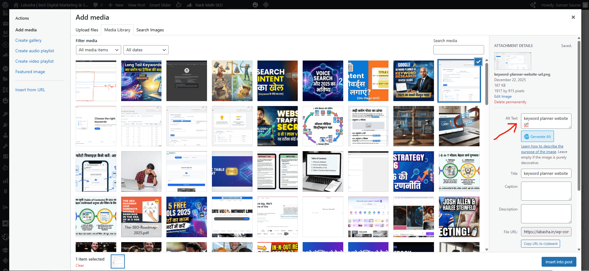Select Featured image action
The image size is (589, 271).
coord(30,72)
